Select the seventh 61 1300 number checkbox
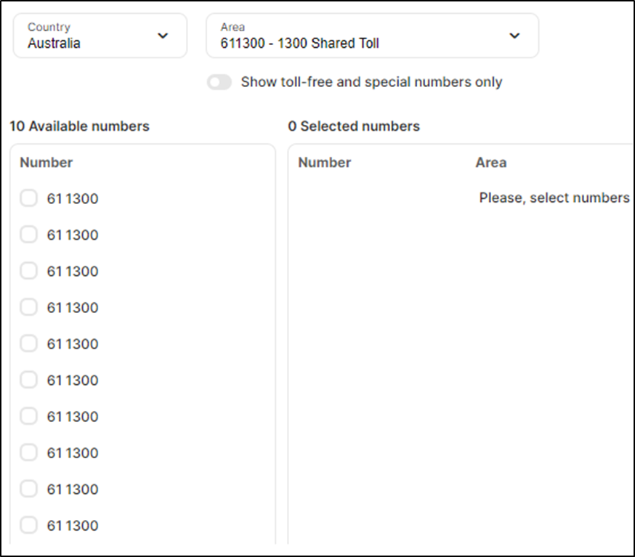Screen dimensions: 635x557 [x=28, y=416]
